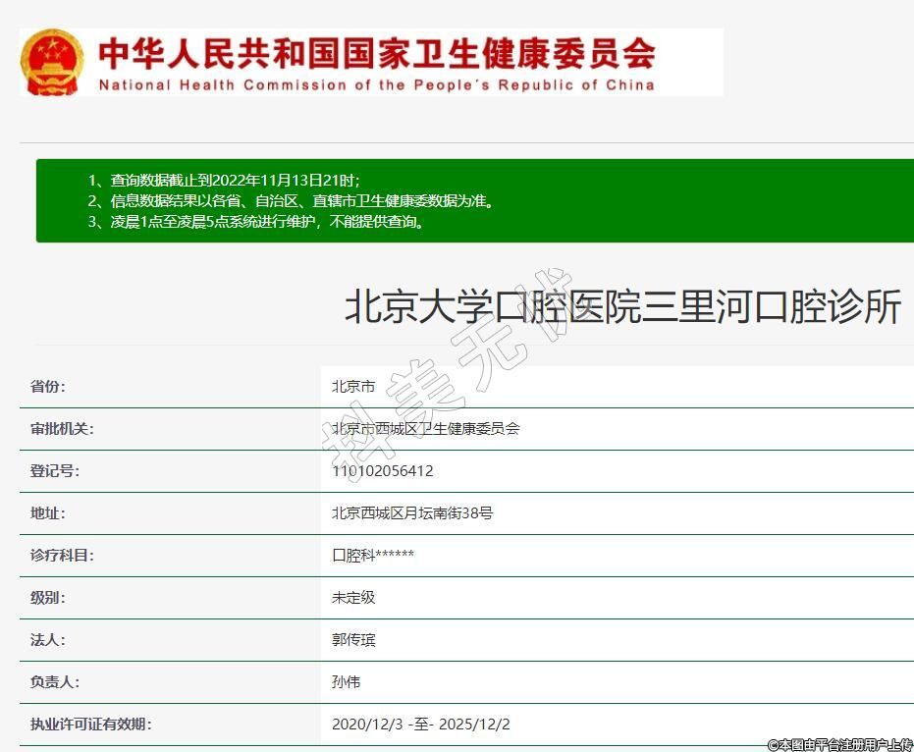Select the address 北京西城区月坛南街38号
Image resolution: width=914 pixels, height=752 pixels.
(412, 513)
